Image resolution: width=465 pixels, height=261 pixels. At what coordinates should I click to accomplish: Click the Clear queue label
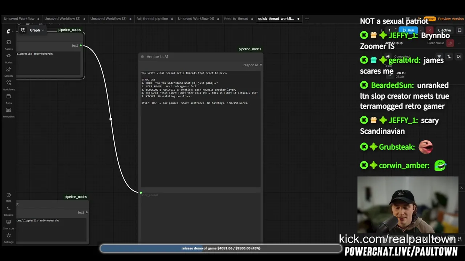pos(436,43)
